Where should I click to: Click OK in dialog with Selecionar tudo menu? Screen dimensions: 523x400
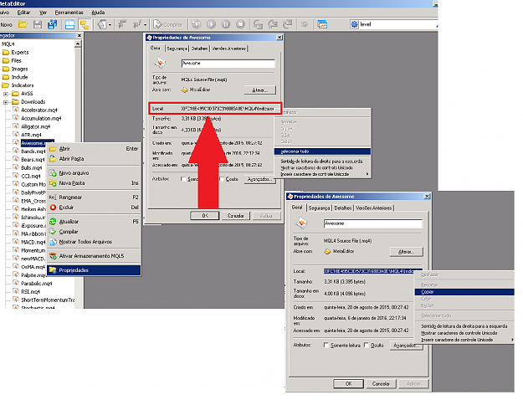pos(205,216)
